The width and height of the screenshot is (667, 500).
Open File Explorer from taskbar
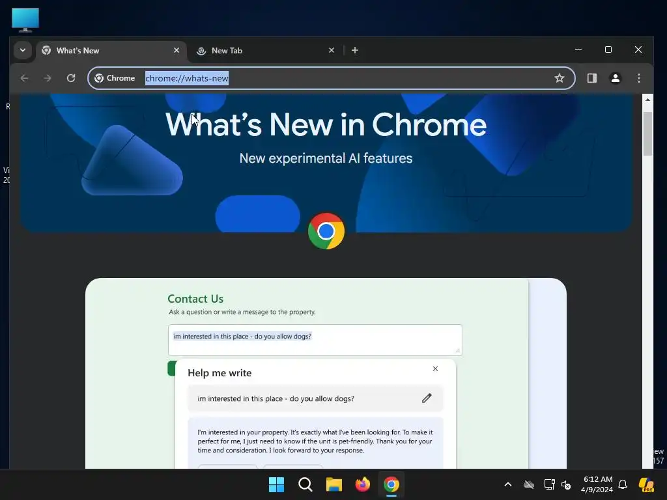point(334,484)
